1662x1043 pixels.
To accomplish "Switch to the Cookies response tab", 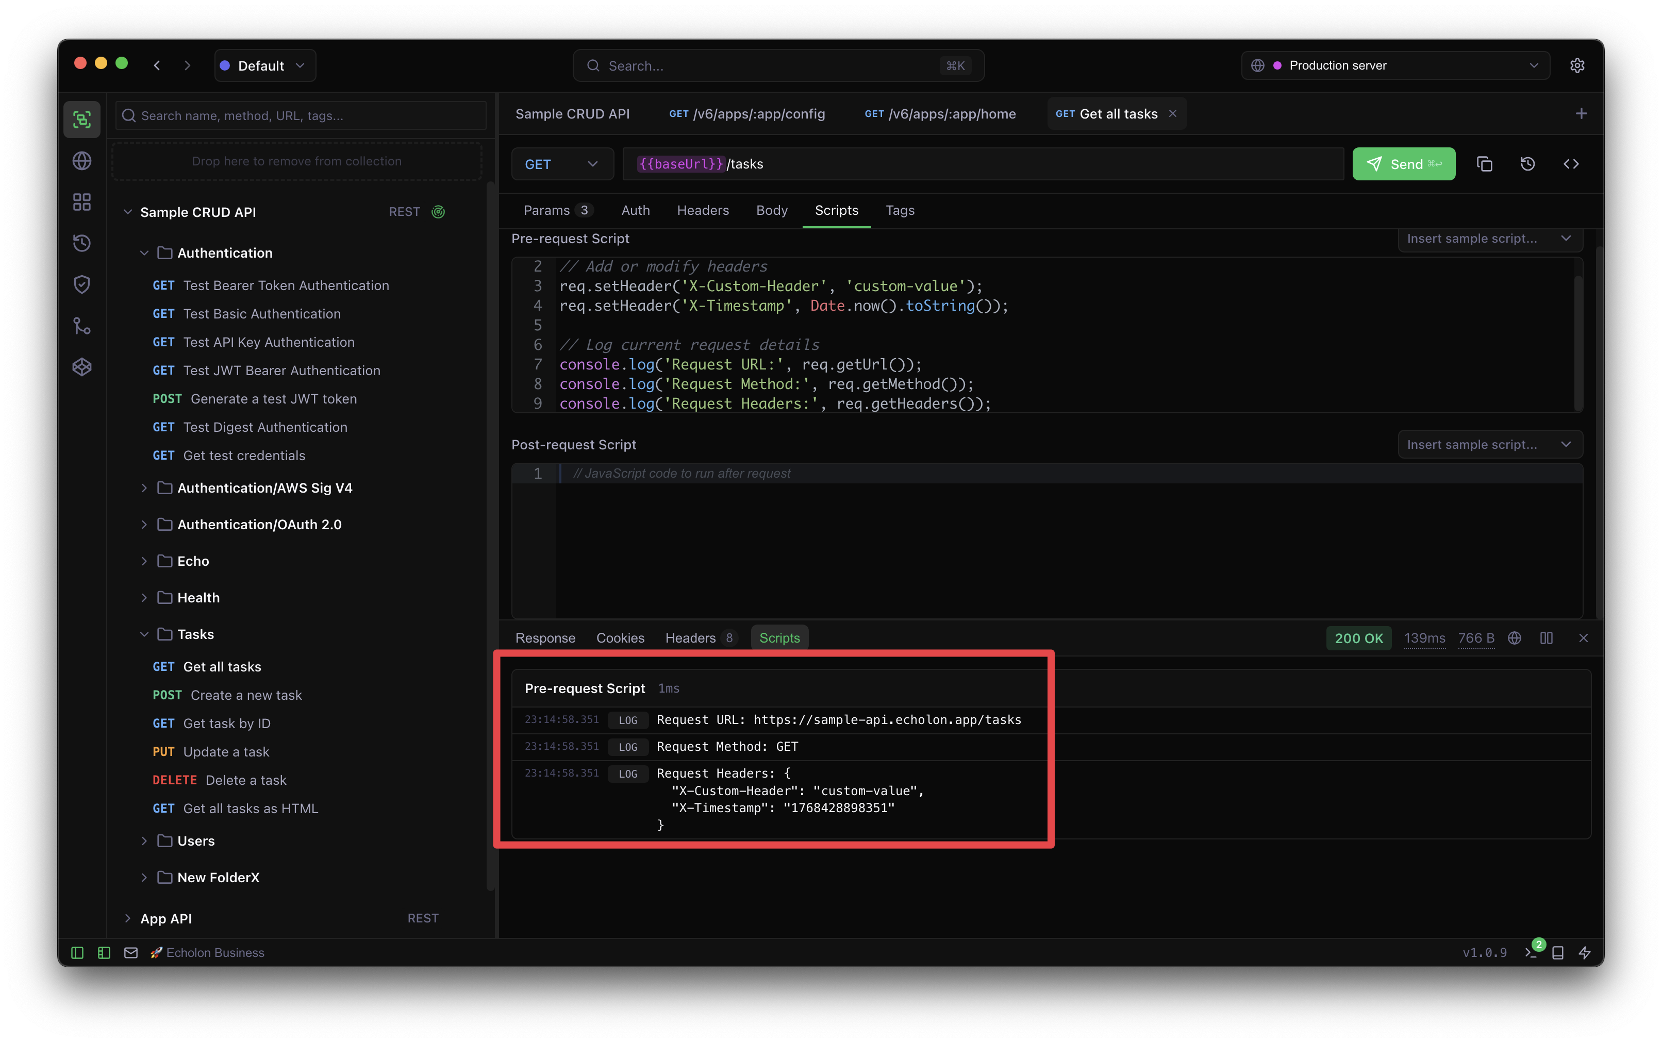I will [620, 637].
